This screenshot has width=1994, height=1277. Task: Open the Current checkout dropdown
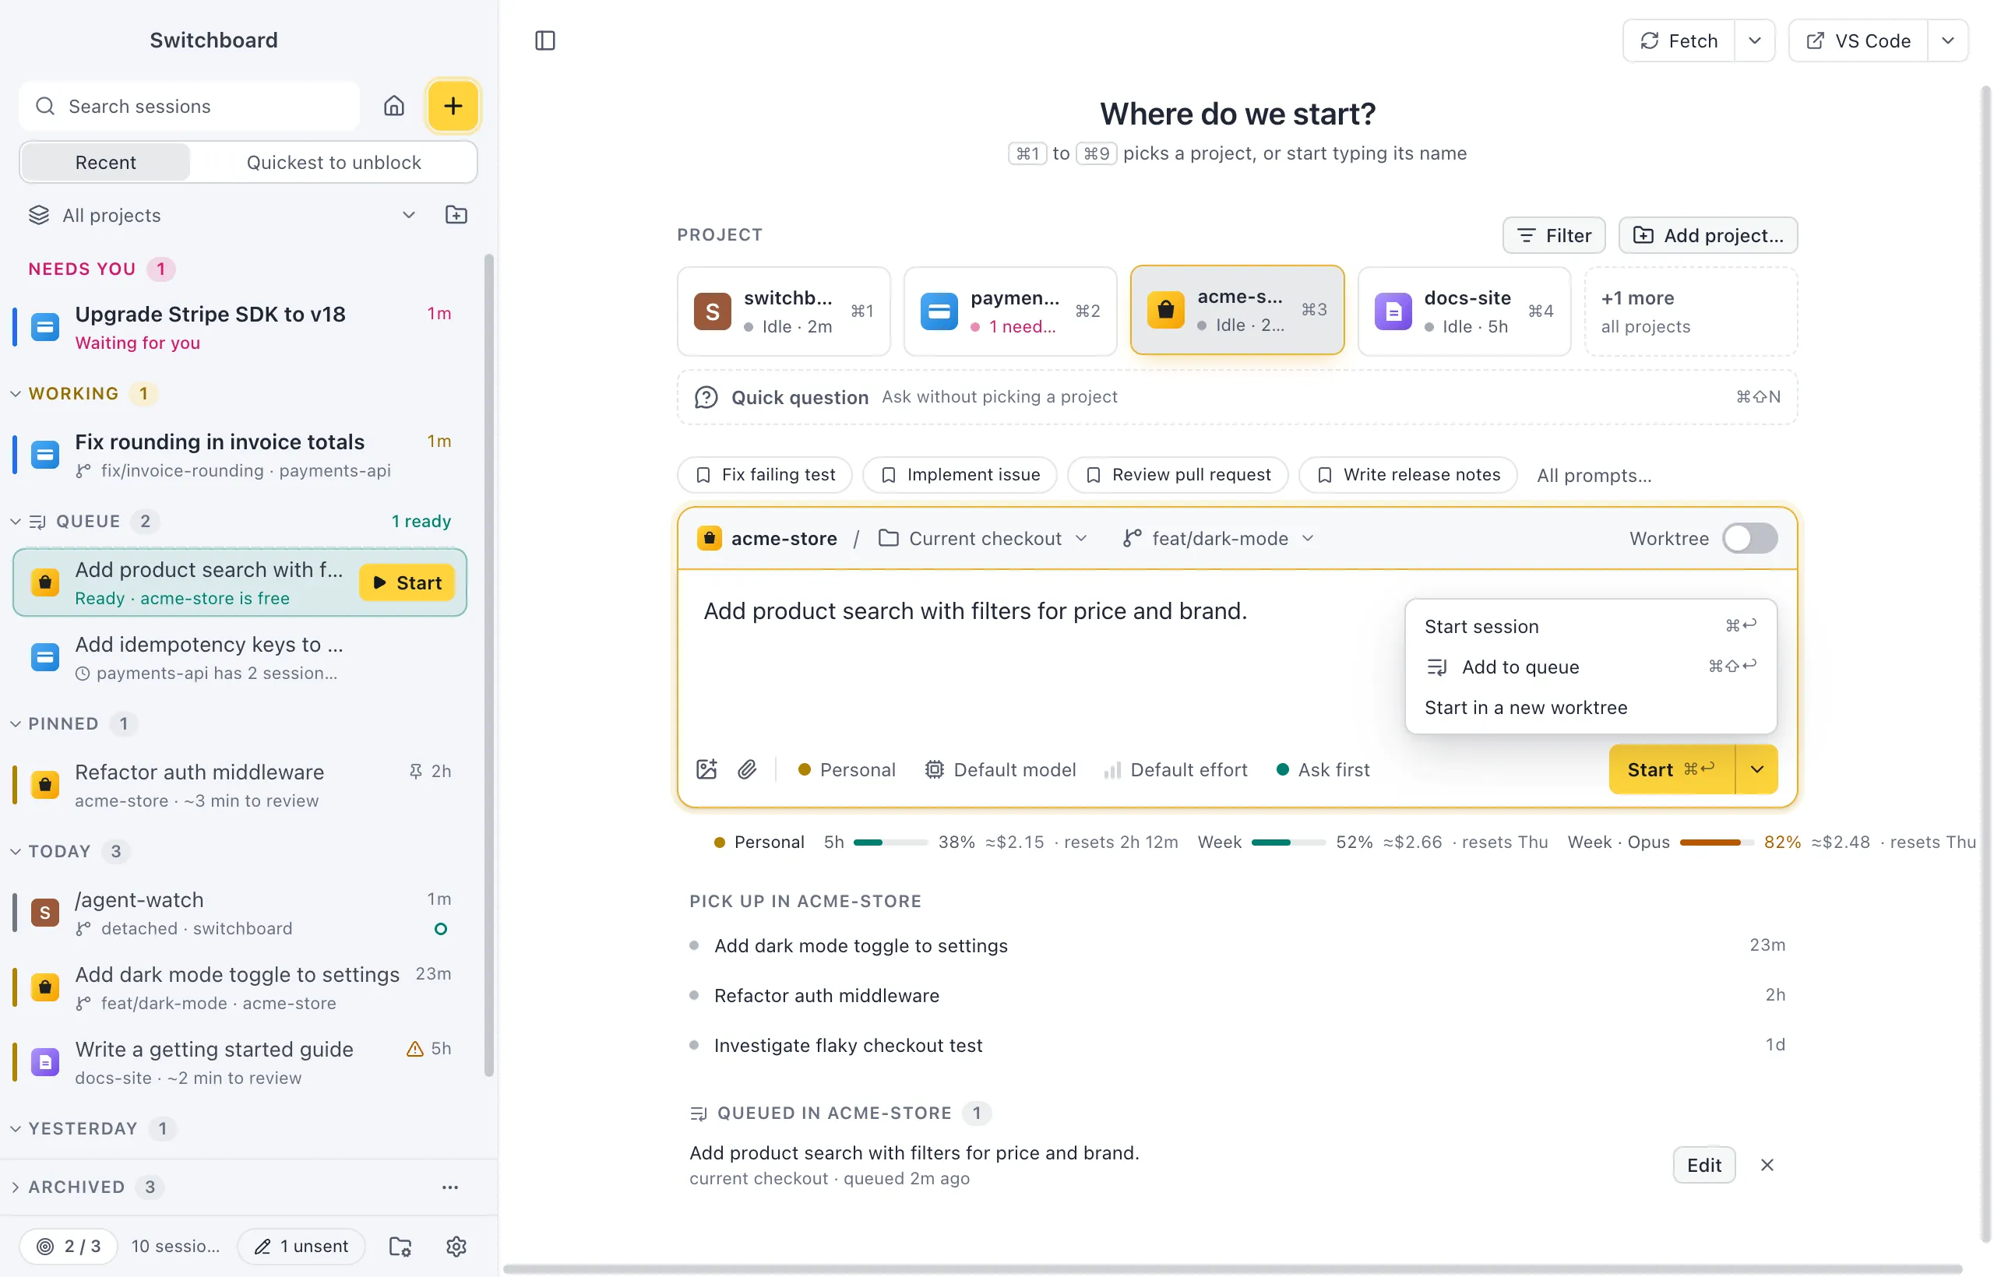click(983, 538)
